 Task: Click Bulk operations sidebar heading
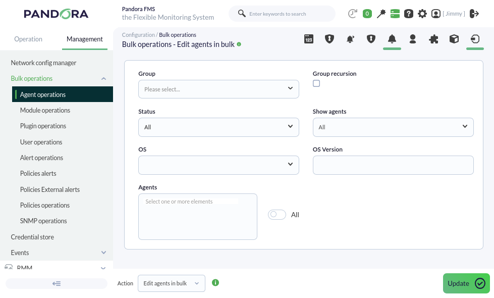coord(31,78)
